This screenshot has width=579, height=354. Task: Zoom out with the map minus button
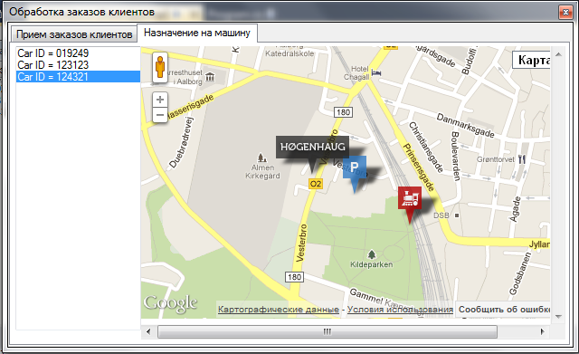tap(160, 115)
